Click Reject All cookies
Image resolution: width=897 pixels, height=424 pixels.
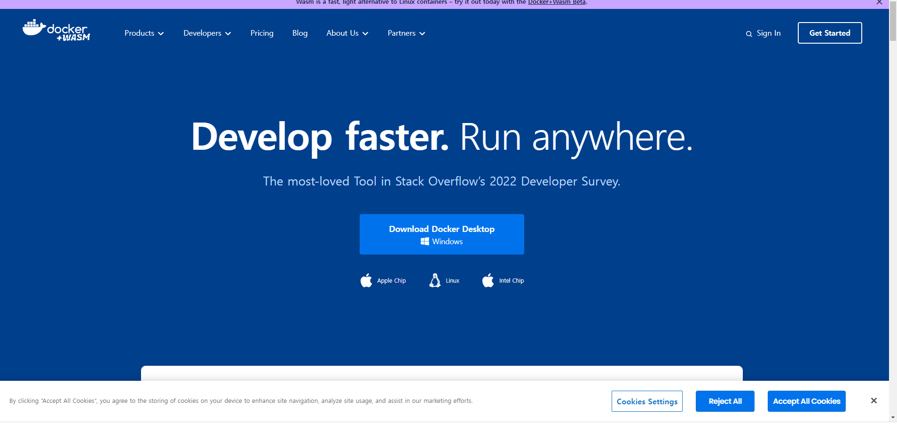click(725, 401)
